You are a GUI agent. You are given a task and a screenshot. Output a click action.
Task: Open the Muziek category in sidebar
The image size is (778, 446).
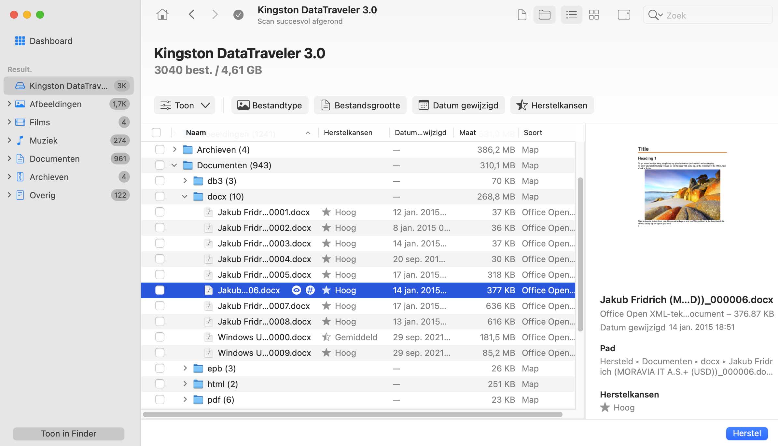point(69,140)
